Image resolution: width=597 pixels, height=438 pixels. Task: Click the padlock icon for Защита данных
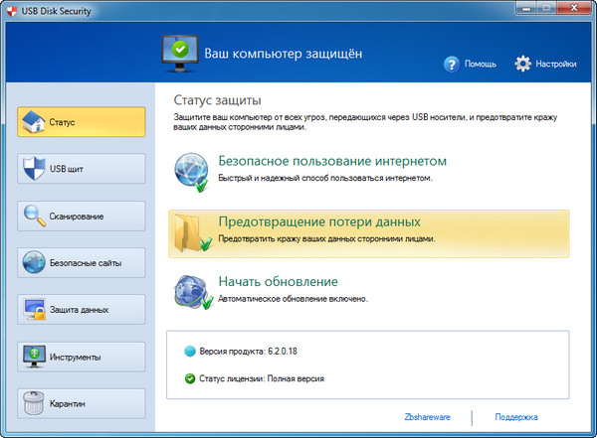(x=33, y=310)
